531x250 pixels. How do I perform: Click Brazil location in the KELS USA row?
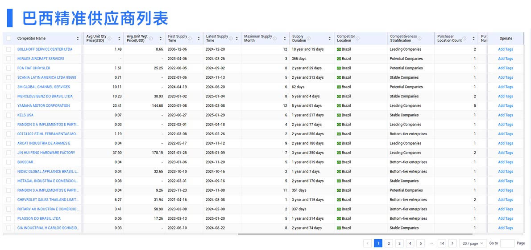pyautogui.click(x=344, y=115)
